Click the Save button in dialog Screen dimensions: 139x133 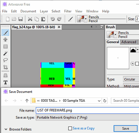125,128
